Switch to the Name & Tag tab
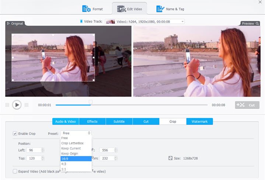 [x=169, y=8]
